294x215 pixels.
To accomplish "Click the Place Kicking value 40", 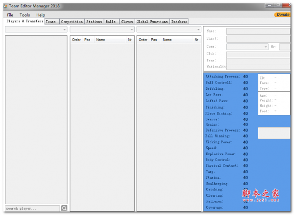I will [245, 113].
